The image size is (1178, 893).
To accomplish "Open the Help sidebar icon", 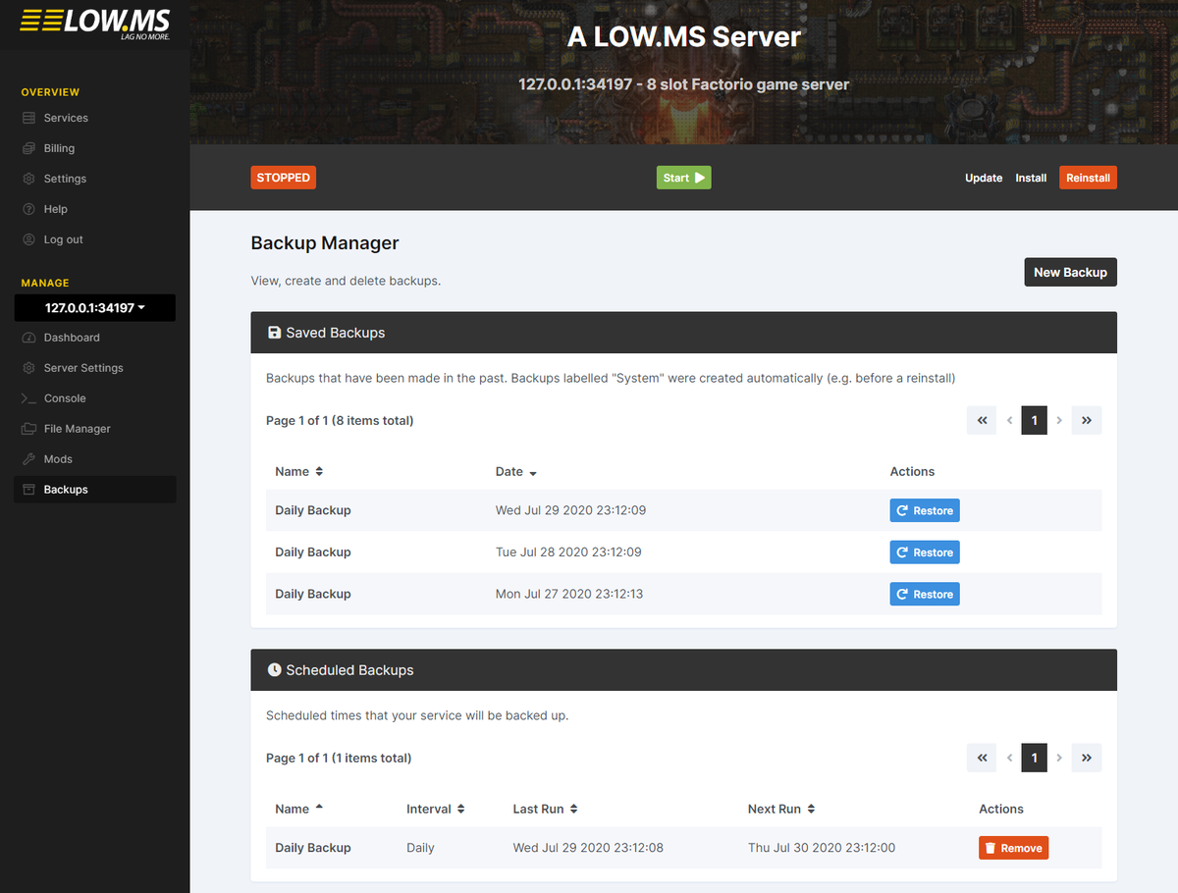I will pyautogui.click(x=27, y=209).
